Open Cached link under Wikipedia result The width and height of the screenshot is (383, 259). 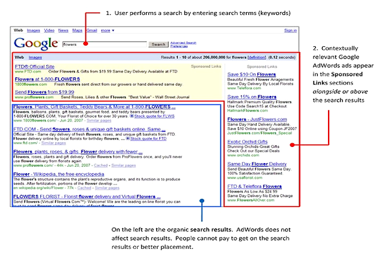click(84, 188)
